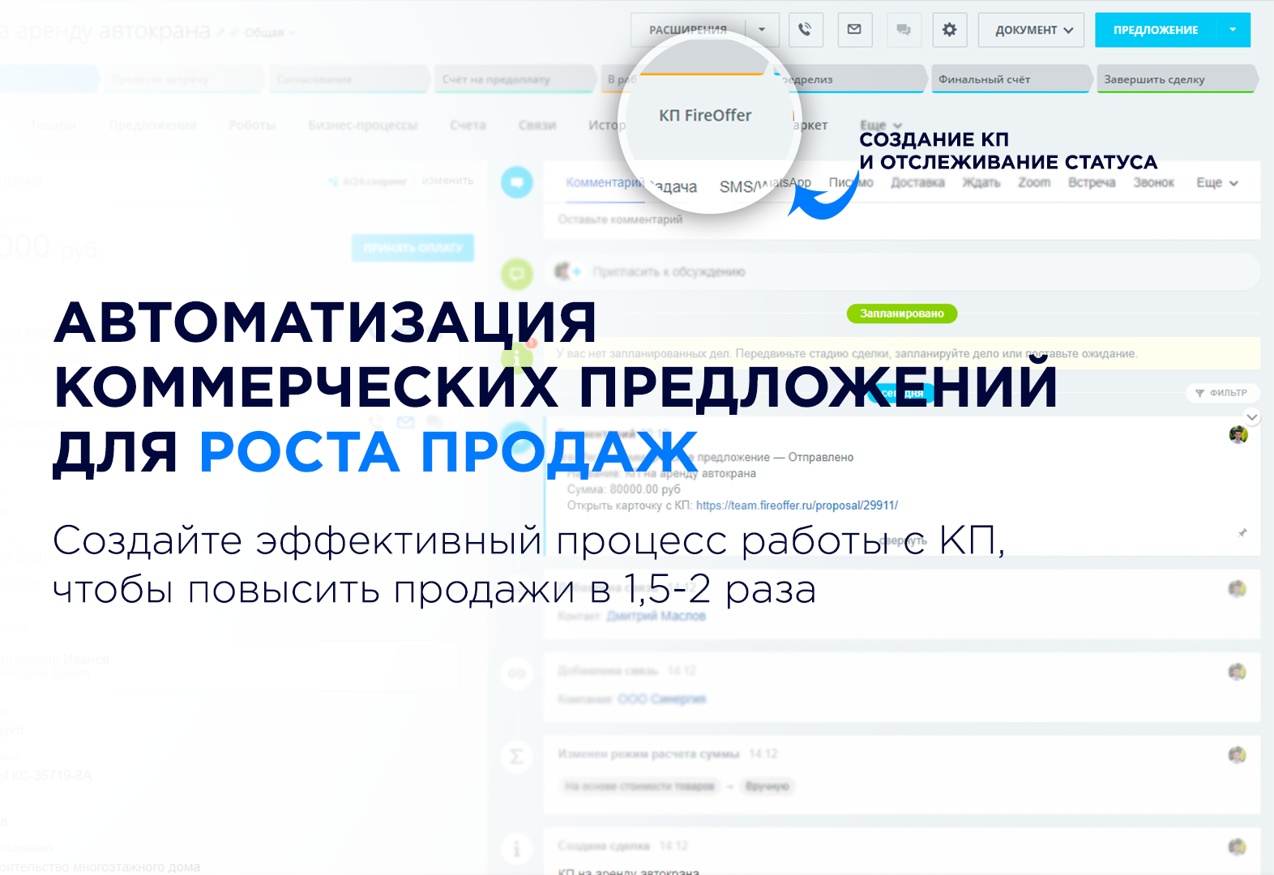The width and height of the screenshot is (1274, 875).
Task: Open the phone call icon button
Action: 805,30
